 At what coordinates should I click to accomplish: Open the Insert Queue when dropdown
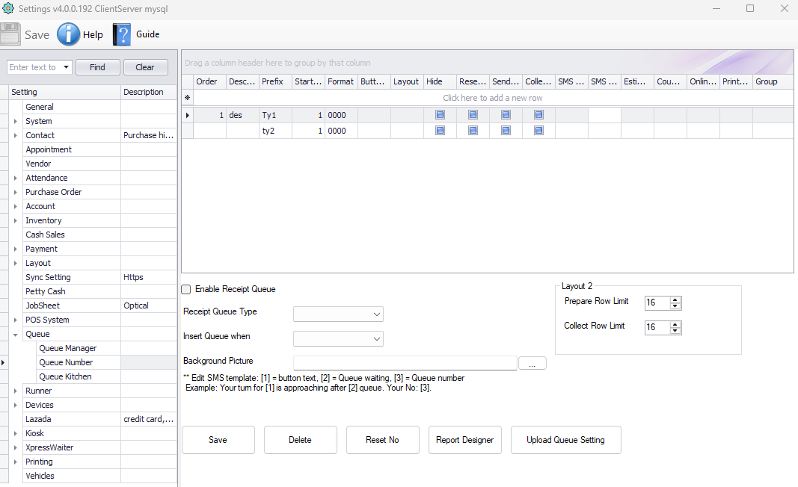coord(377,338)
